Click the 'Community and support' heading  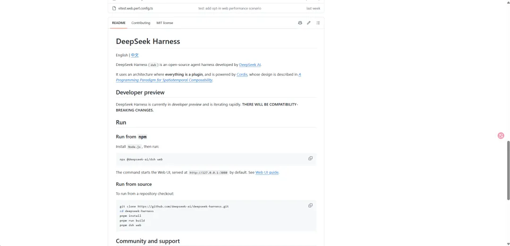(x=148, y=241)
